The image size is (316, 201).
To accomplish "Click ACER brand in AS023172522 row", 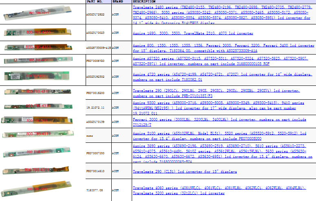I will pyautogui.click(x=115, y=15).
